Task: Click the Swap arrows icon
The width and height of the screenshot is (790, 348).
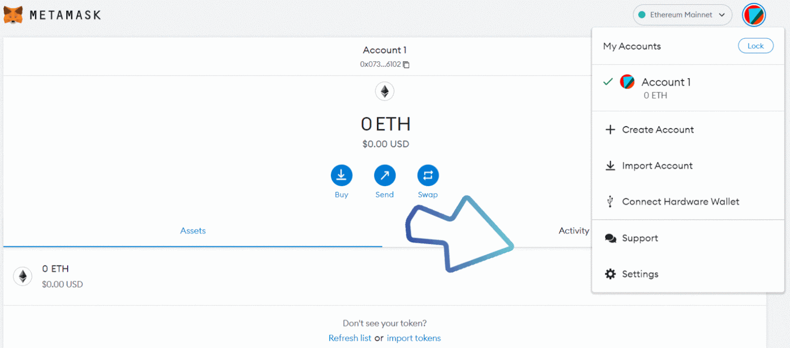Action: (x=428, y=175)
